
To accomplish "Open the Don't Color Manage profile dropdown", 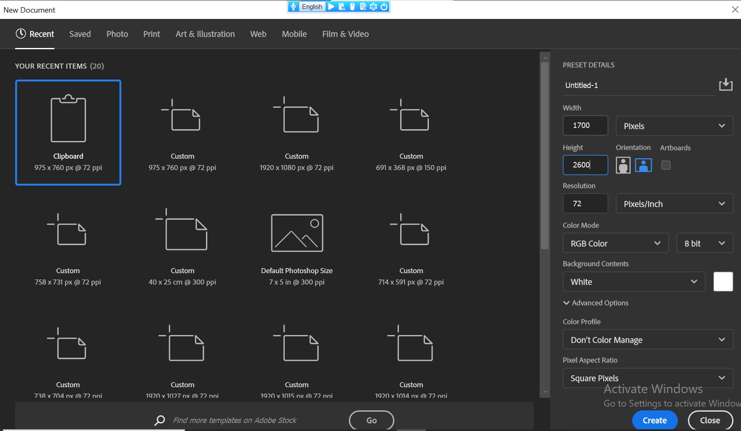I will (x=648, y=340).
